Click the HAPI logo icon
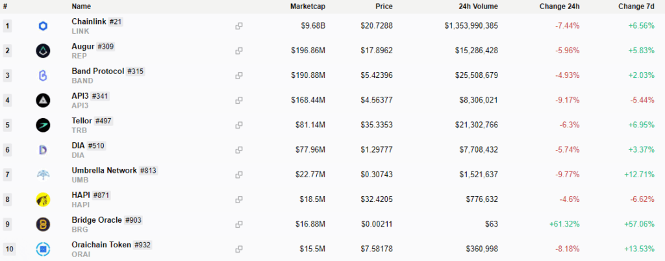Viewport: 665px width, 261px height. click(43, 199)
